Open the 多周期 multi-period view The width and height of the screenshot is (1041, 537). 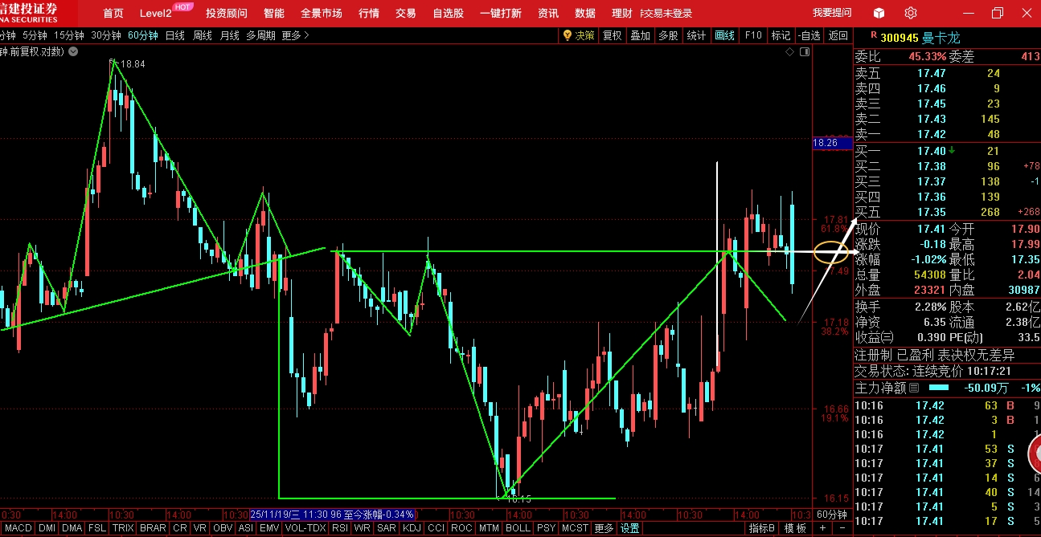pyautogui.click(x=260, y=35)
